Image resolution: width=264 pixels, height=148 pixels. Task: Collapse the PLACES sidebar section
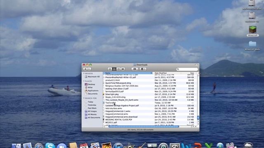point(84,81)
